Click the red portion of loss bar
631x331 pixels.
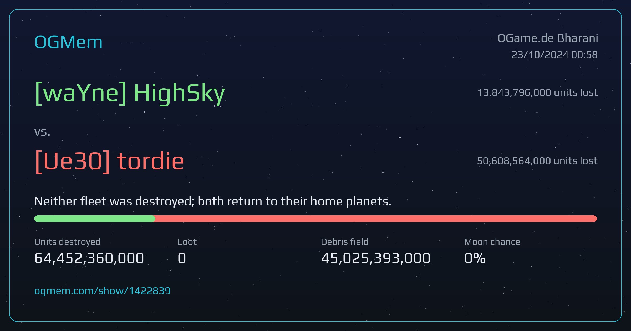[x=376, y=219]
